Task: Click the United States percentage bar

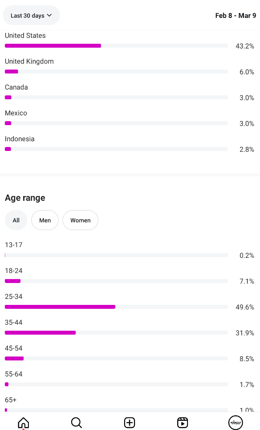Action: 116,46
